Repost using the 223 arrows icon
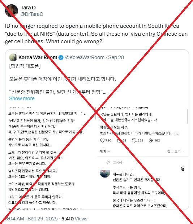 tap(134, 141)
